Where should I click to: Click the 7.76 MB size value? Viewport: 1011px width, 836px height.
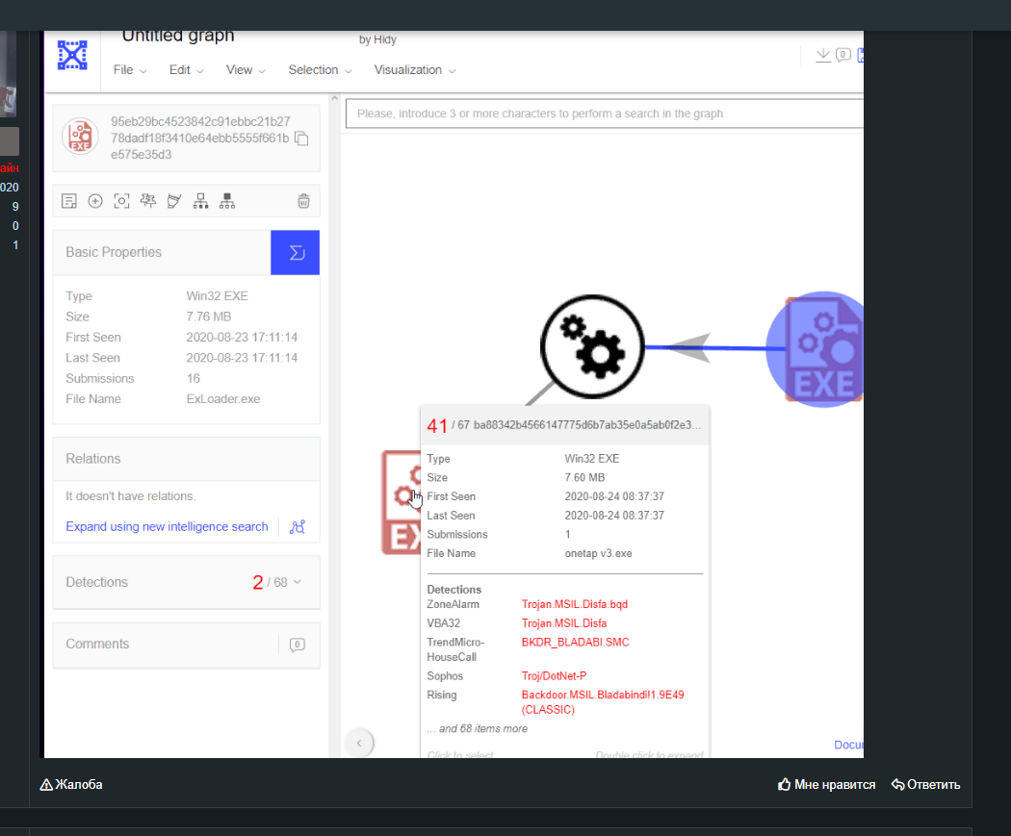208,317
